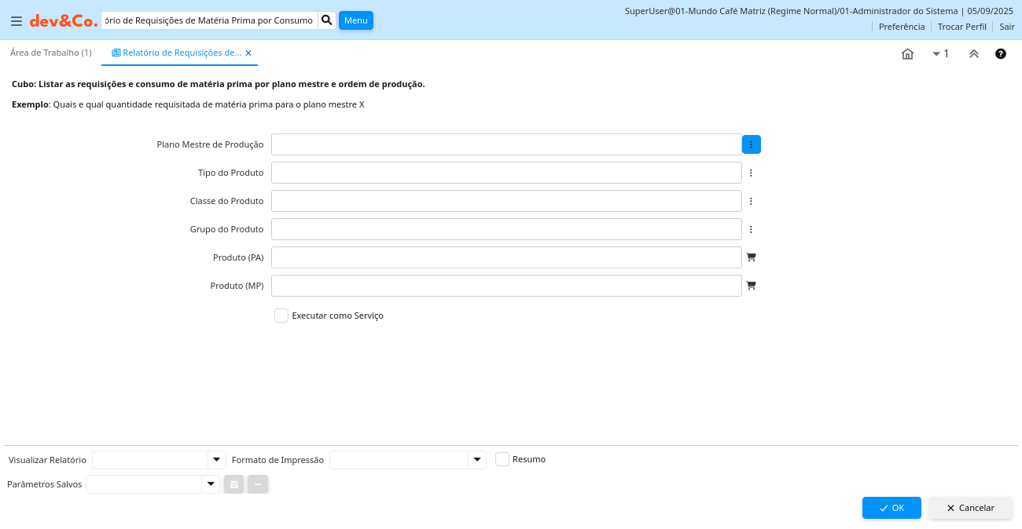Click the double chevron collapse icon
The image size is (1022, 529).
click(973, 54)
